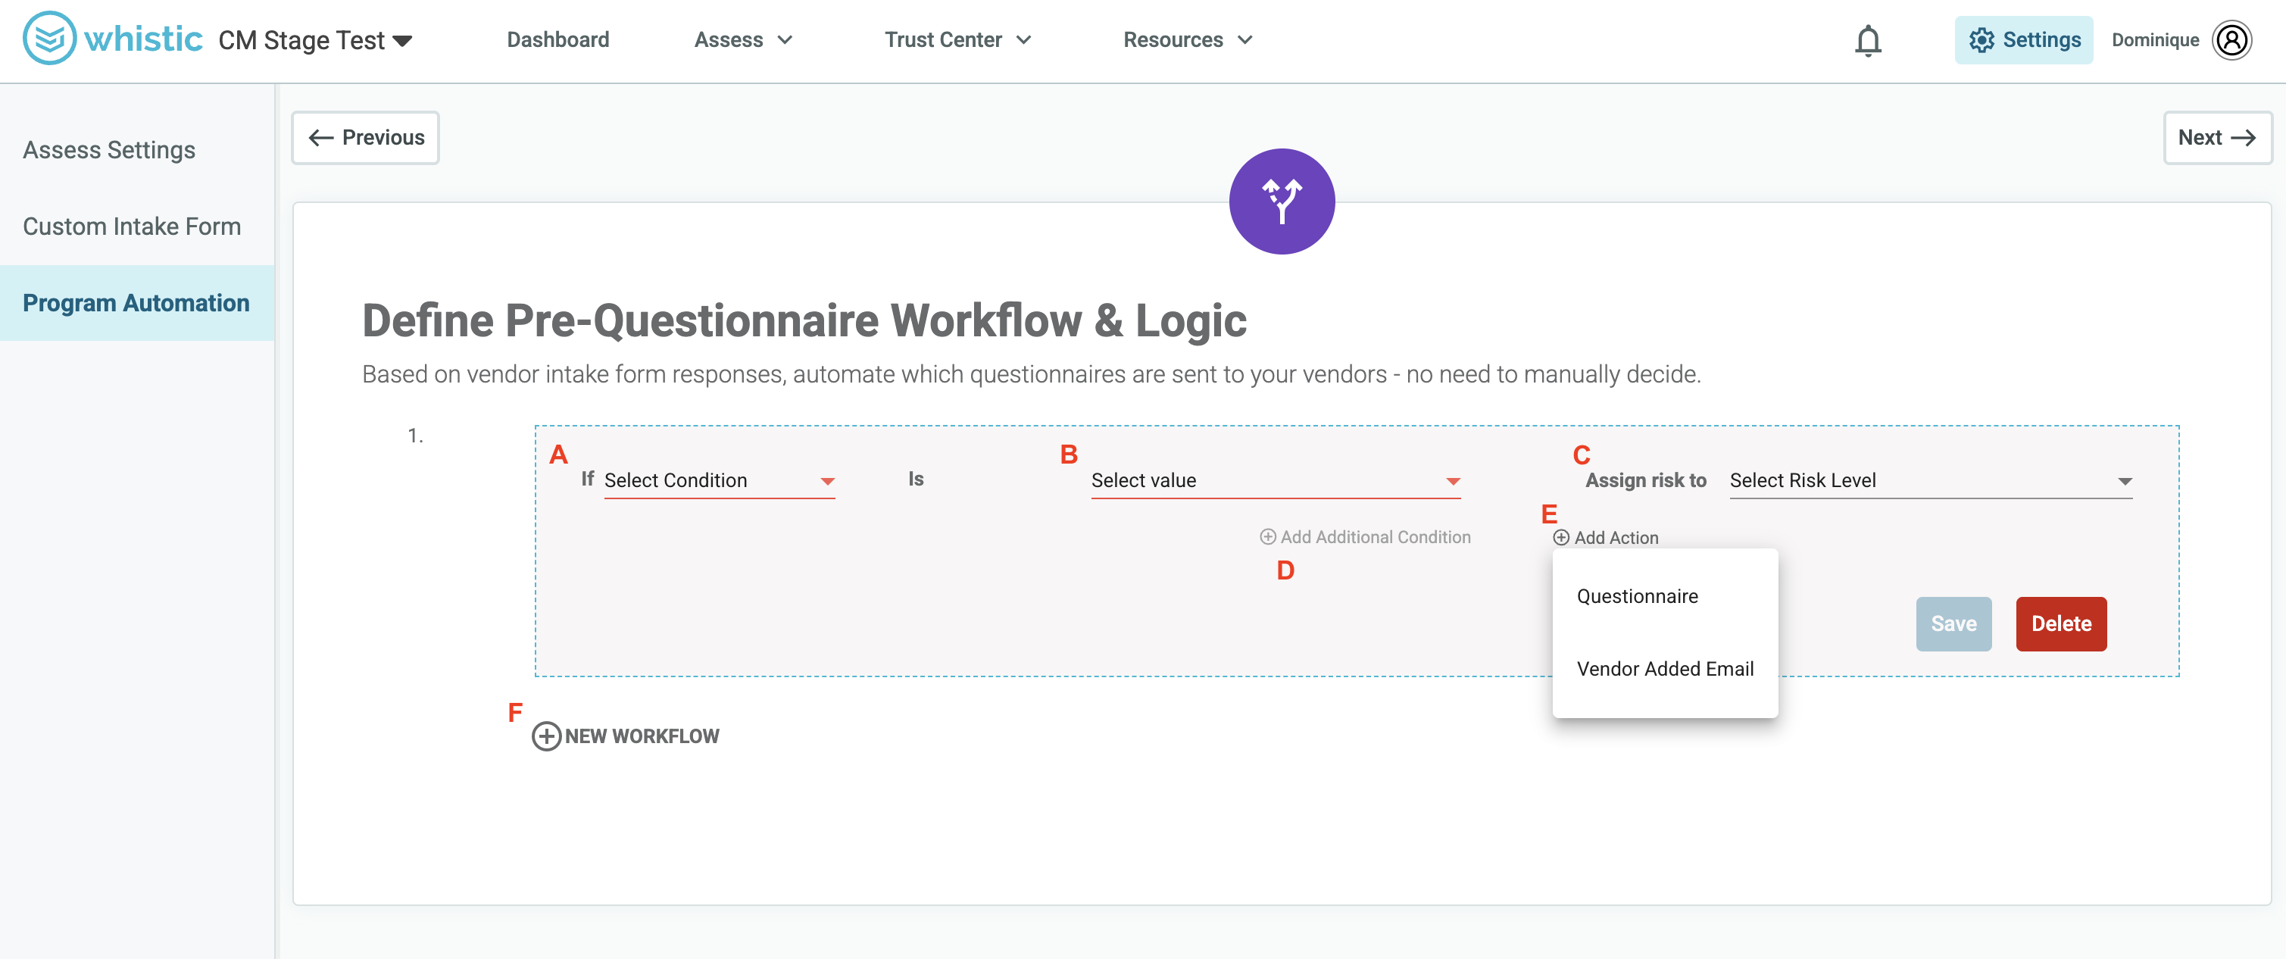This screenshot has width=2286, height=959.
Task: Expand the Trust Center menu chevron
Action: pos(1023,40)
